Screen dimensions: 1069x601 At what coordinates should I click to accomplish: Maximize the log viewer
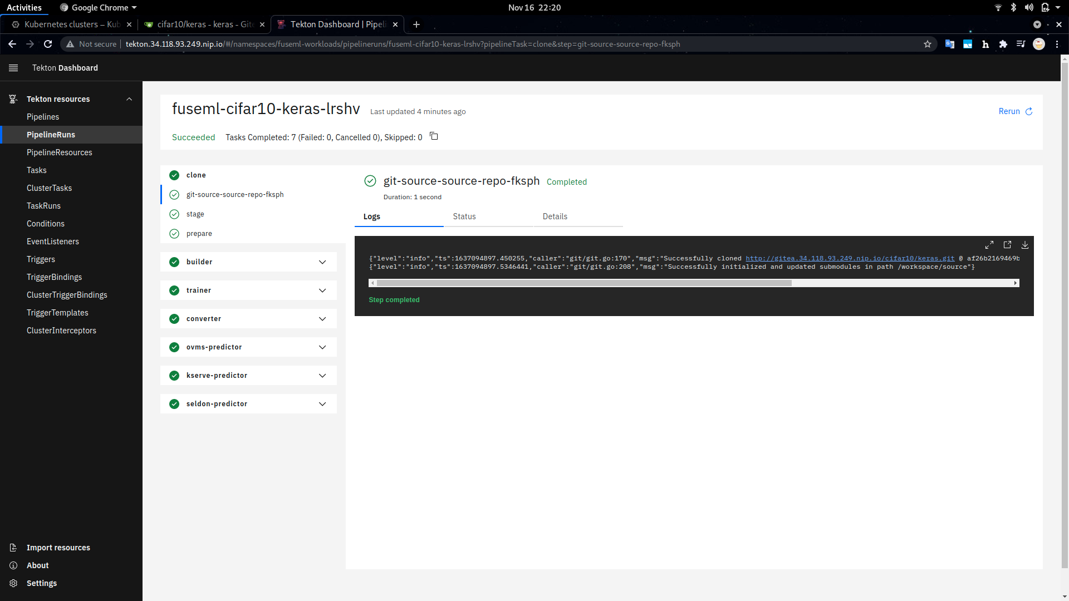coord(989,245)
